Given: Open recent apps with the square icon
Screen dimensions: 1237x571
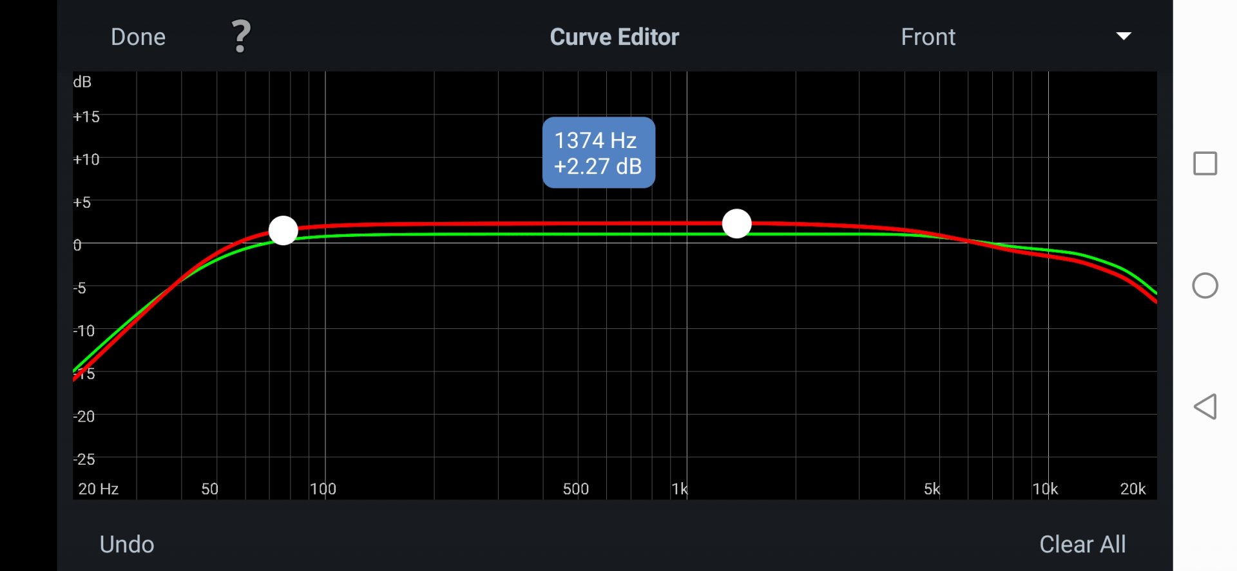Looking at the screenshot, I should click(x=1205, y=164).
